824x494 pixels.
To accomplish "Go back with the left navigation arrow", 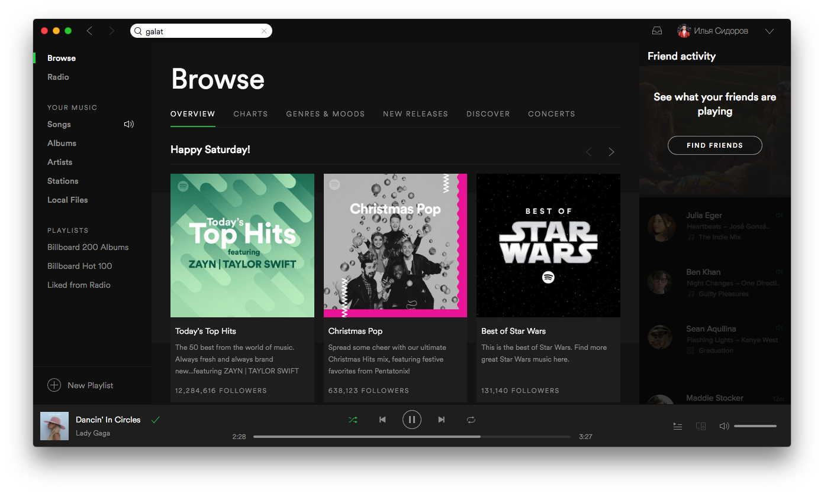I will click(89, 31).
